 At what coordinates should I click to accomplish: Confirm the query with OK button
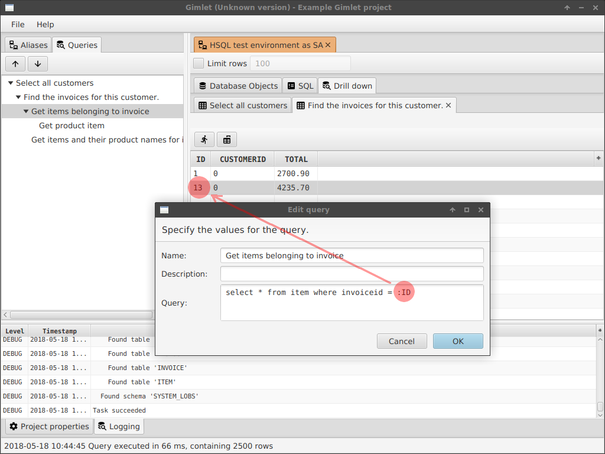pyautogui.click(x=458, y=341)
